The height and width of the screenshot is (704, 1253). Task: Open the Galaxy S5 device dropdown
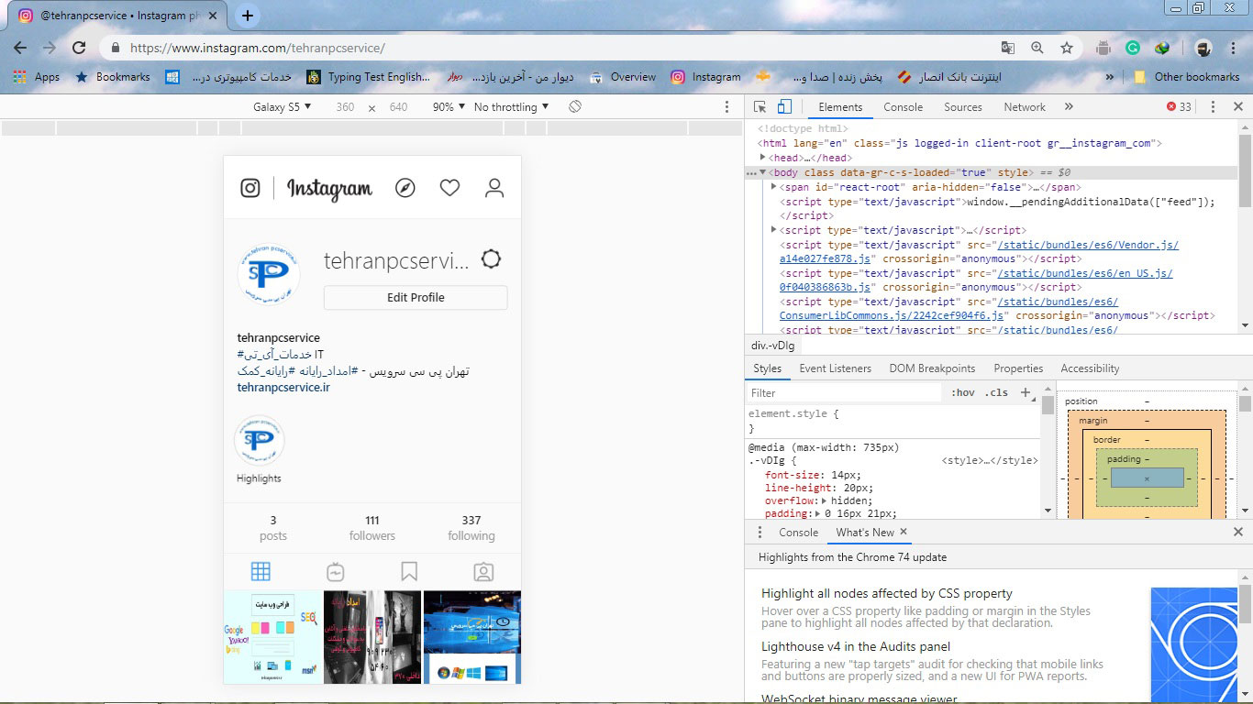[x=282, y=107]
